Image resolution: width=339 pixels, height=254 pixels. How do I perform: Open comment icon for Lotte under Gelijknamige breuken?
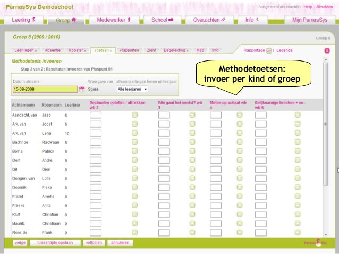coord(298,178)
